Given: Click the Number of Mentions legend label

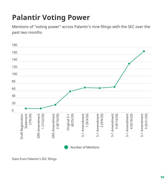Looking at the screenshot, I should pos(85,147).
